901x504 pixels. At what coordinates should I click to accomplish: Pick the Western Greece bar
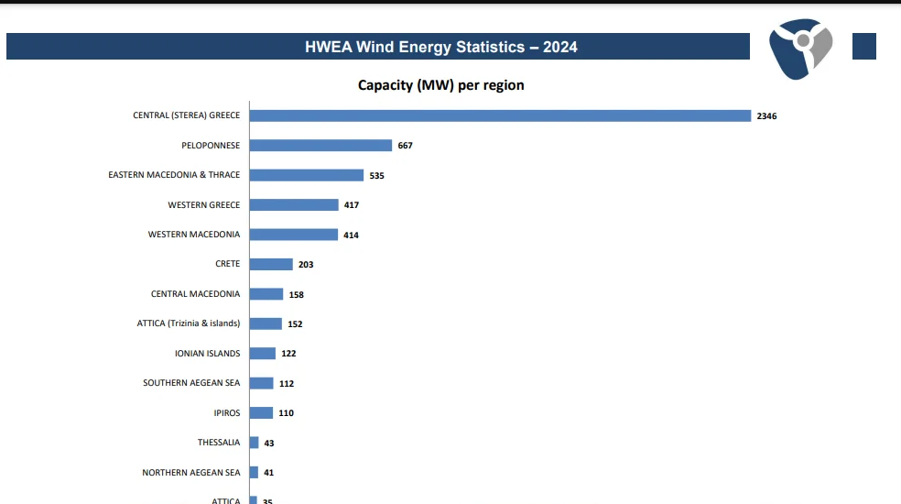[294, 204]
